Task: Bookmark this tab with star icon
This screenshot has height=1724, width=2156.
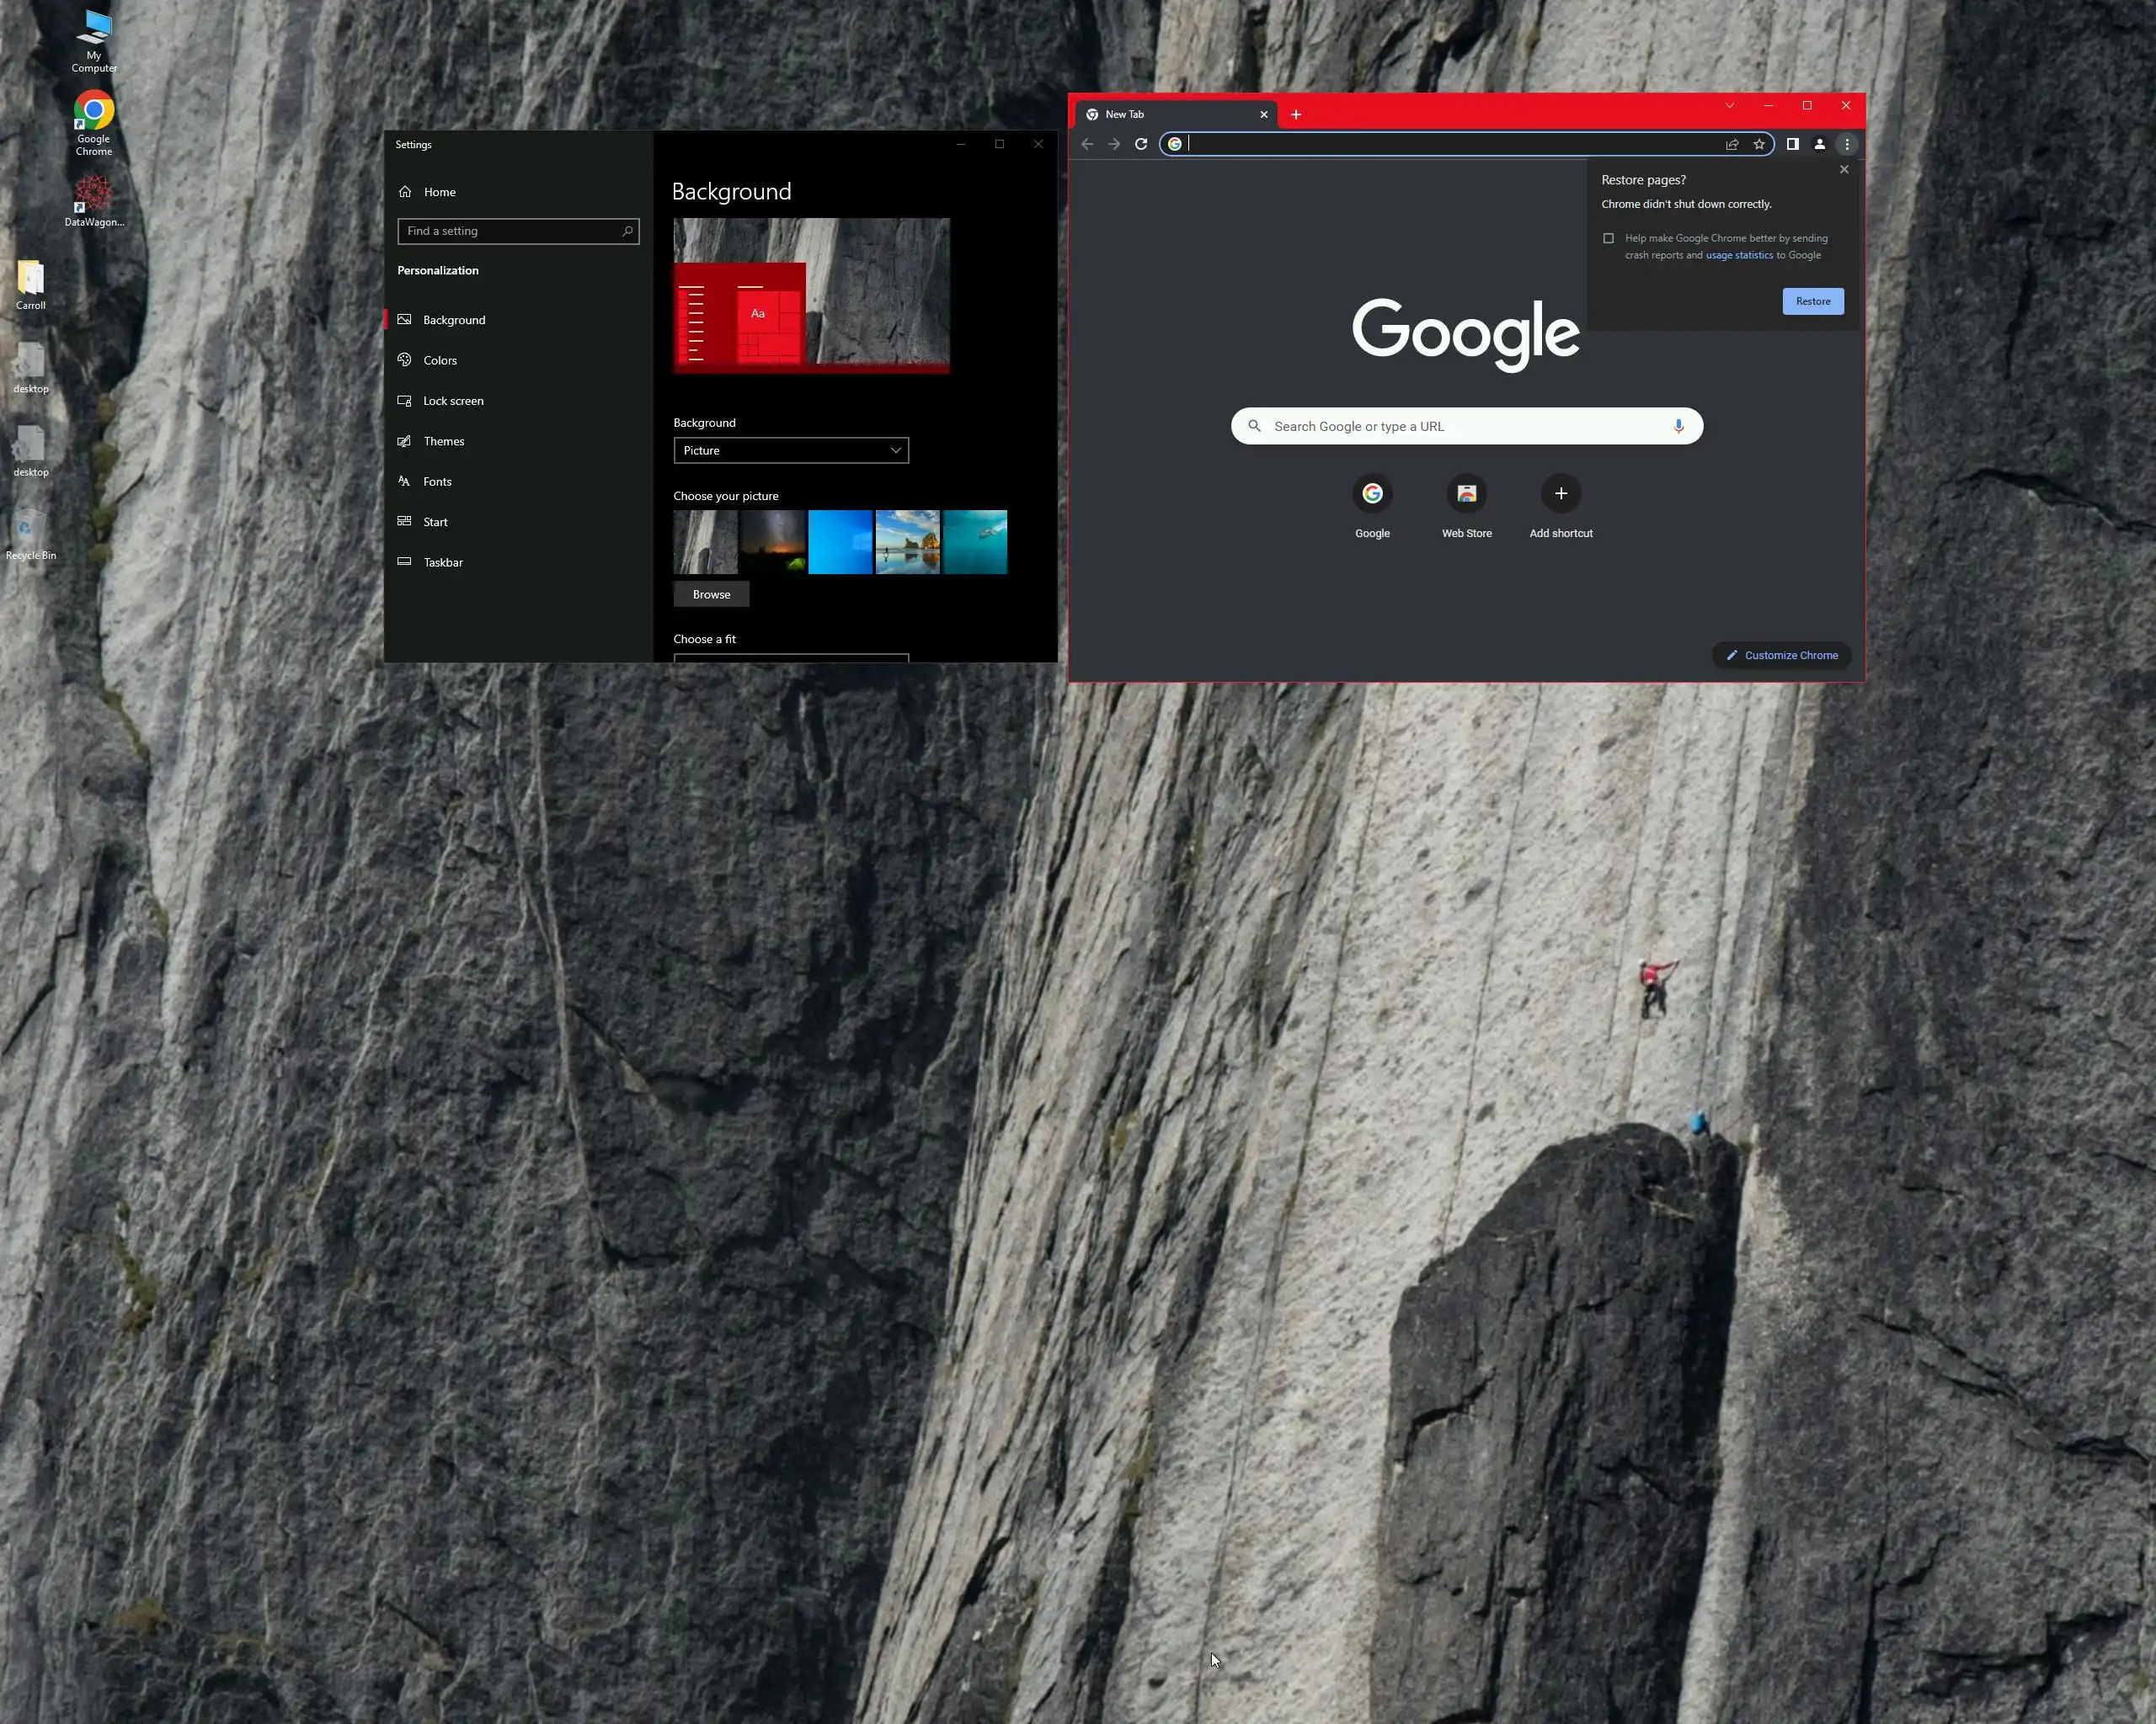Action: [x=1759, y=144]
